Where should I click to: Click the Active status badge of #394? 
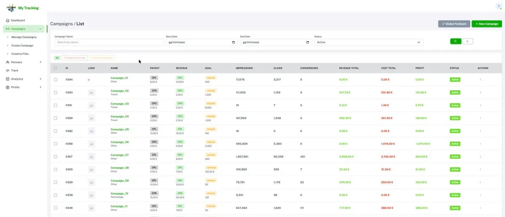pyautogui.click(x=455, y=79)
